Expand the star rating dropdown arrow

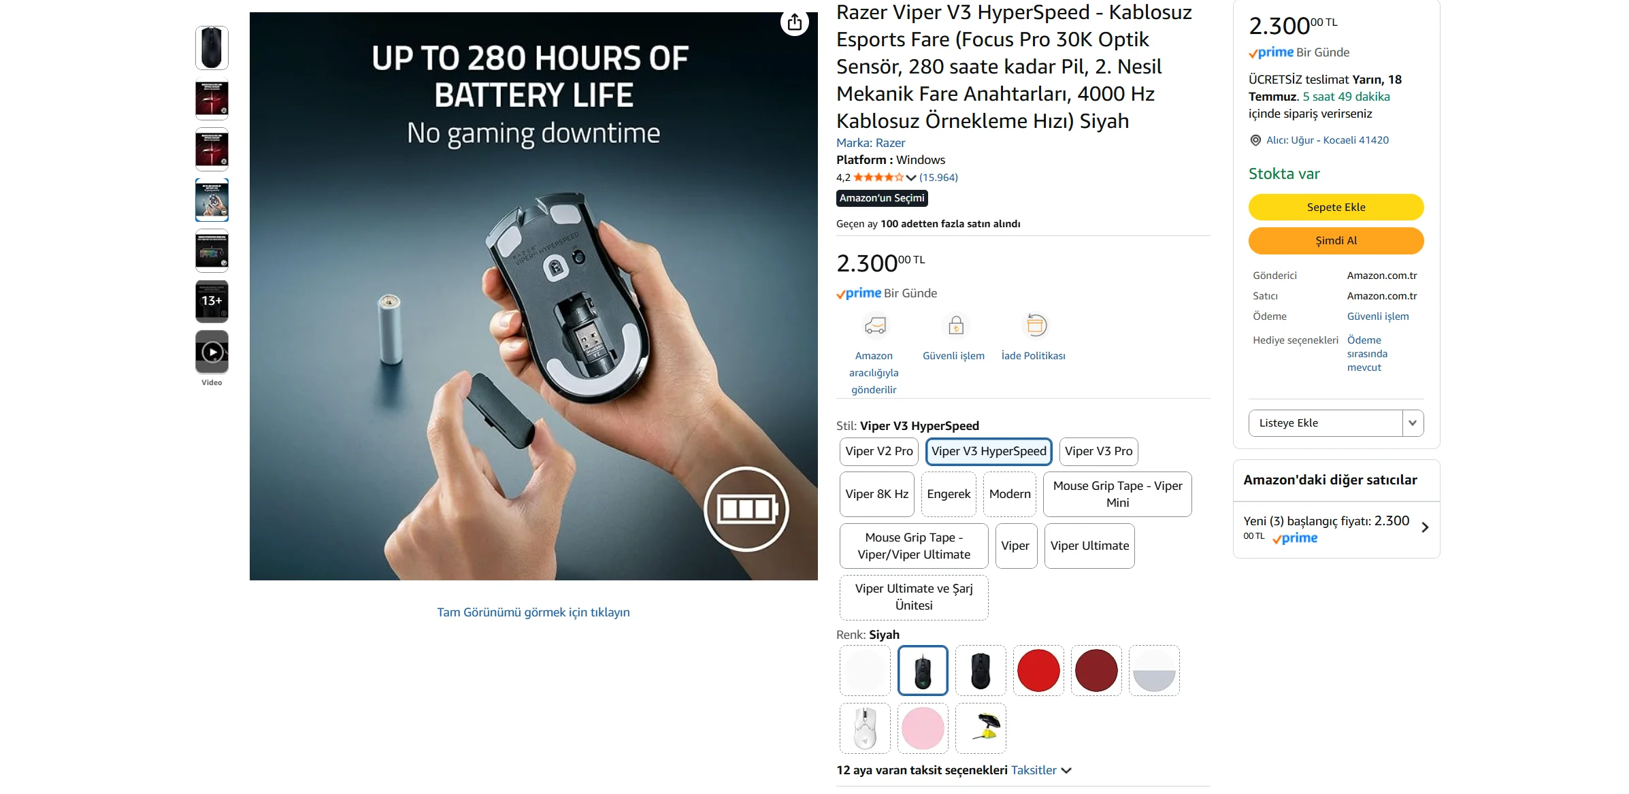coord(911,178)
